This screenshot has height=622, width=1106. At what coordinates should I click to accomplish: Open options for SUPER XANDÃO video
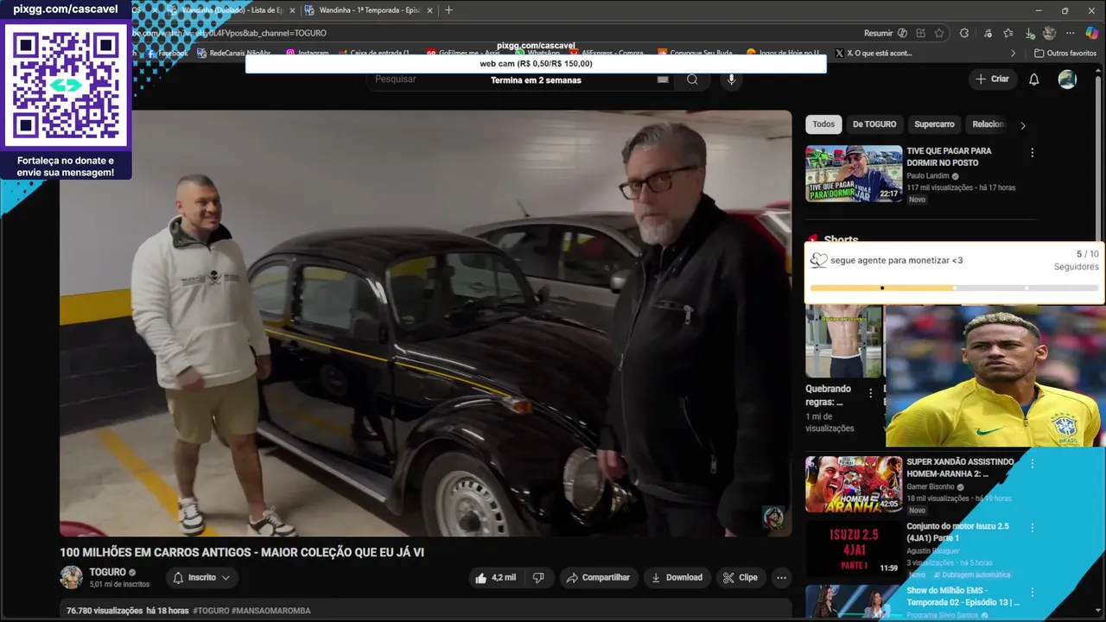click(x=1032, y=464)
